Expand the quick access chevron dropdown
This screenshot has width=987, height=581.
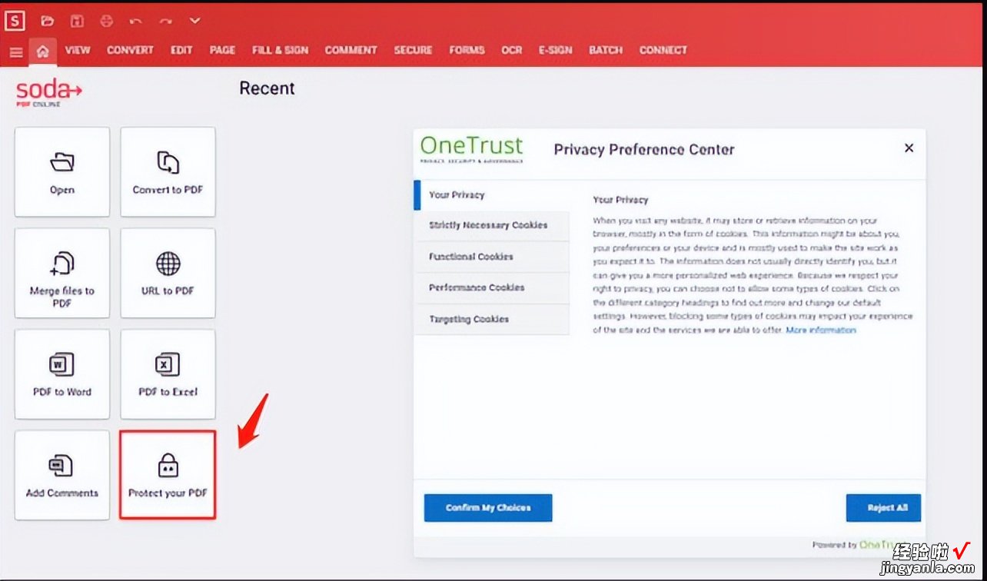(x=194, y=21)
